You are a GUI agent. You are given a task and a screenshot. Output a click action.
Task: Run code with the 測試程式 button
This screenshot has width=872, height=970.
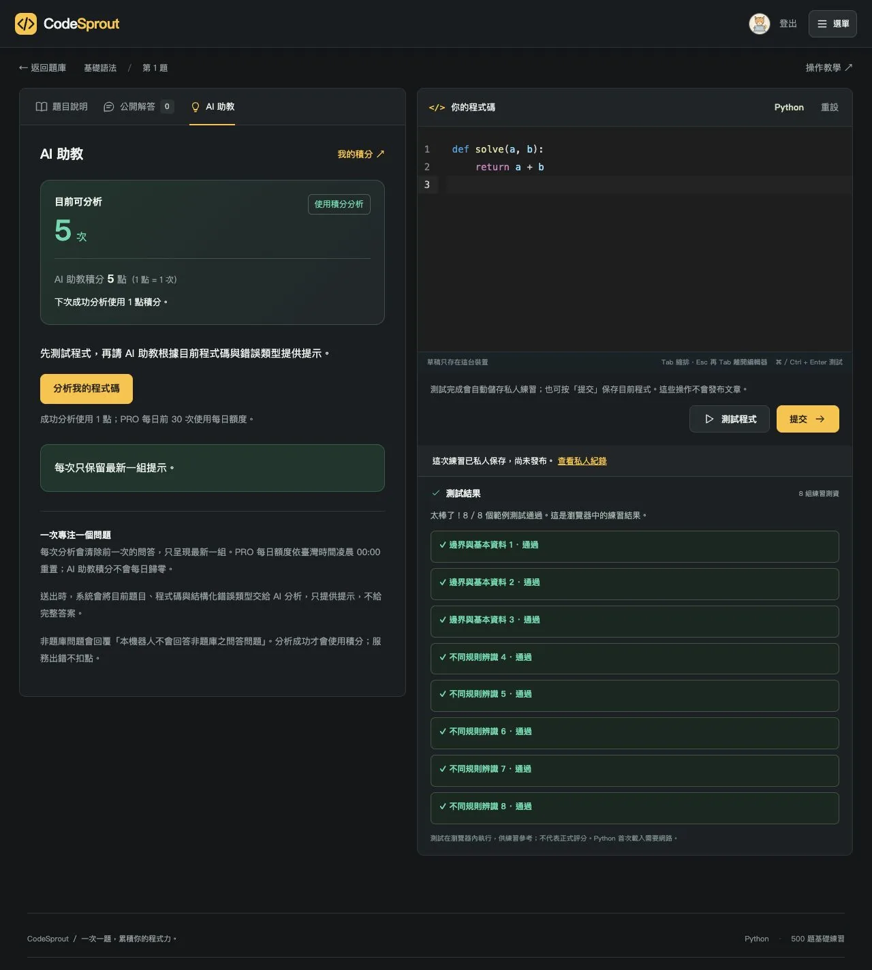coord(730,419)
